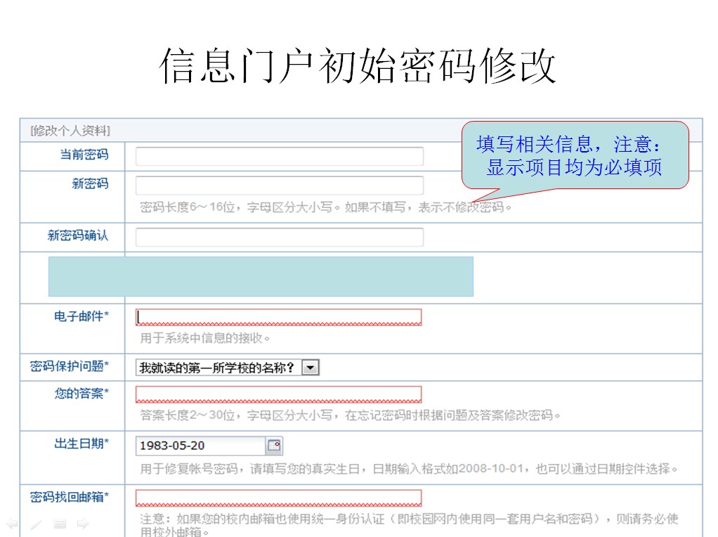Focus the 密码找回邮箱 input field

[279, 498]
